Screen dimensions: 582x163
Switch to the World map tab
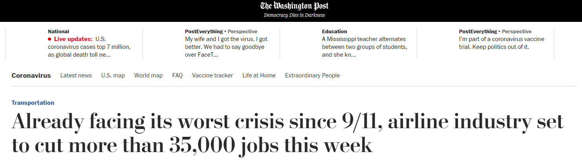point(148,75)
